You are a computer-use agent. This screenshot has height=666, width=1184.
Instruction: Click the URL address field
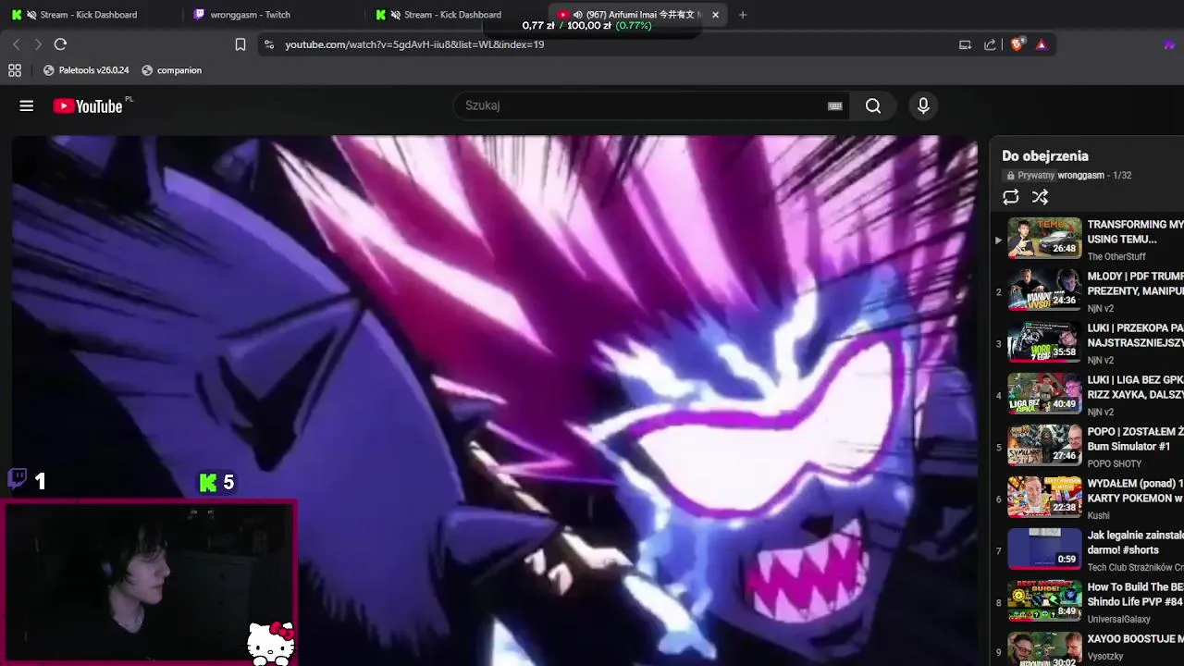click(610, 44)
